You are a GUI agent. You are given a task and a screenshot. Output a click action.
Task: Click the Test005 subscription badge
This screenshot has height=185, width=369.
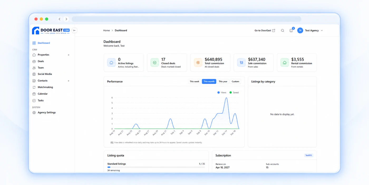pos(309,155)
